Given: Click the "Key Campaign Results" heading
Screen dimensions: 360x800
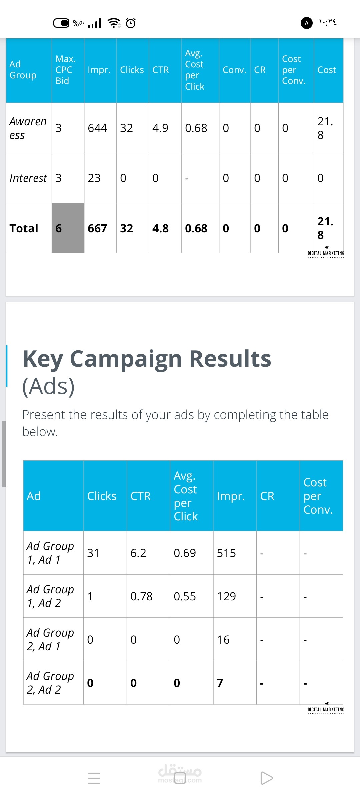Looking at the screenshot, I should pyautogui.click(x=147, y=359).
